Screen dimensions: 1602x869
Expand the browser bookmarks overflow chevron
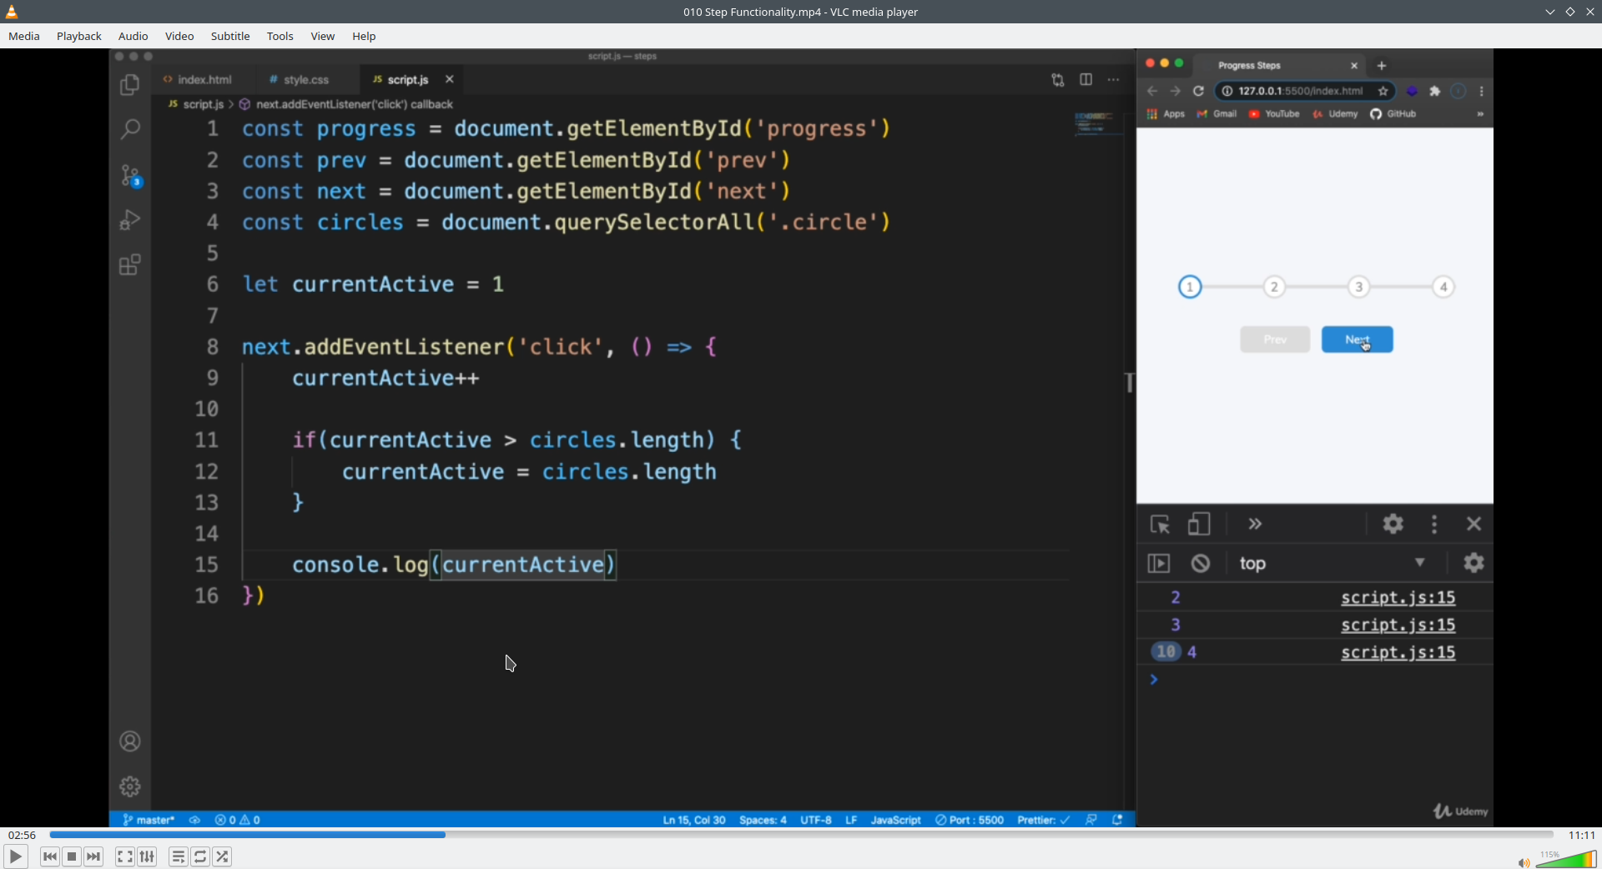(x=1480, y=114)
